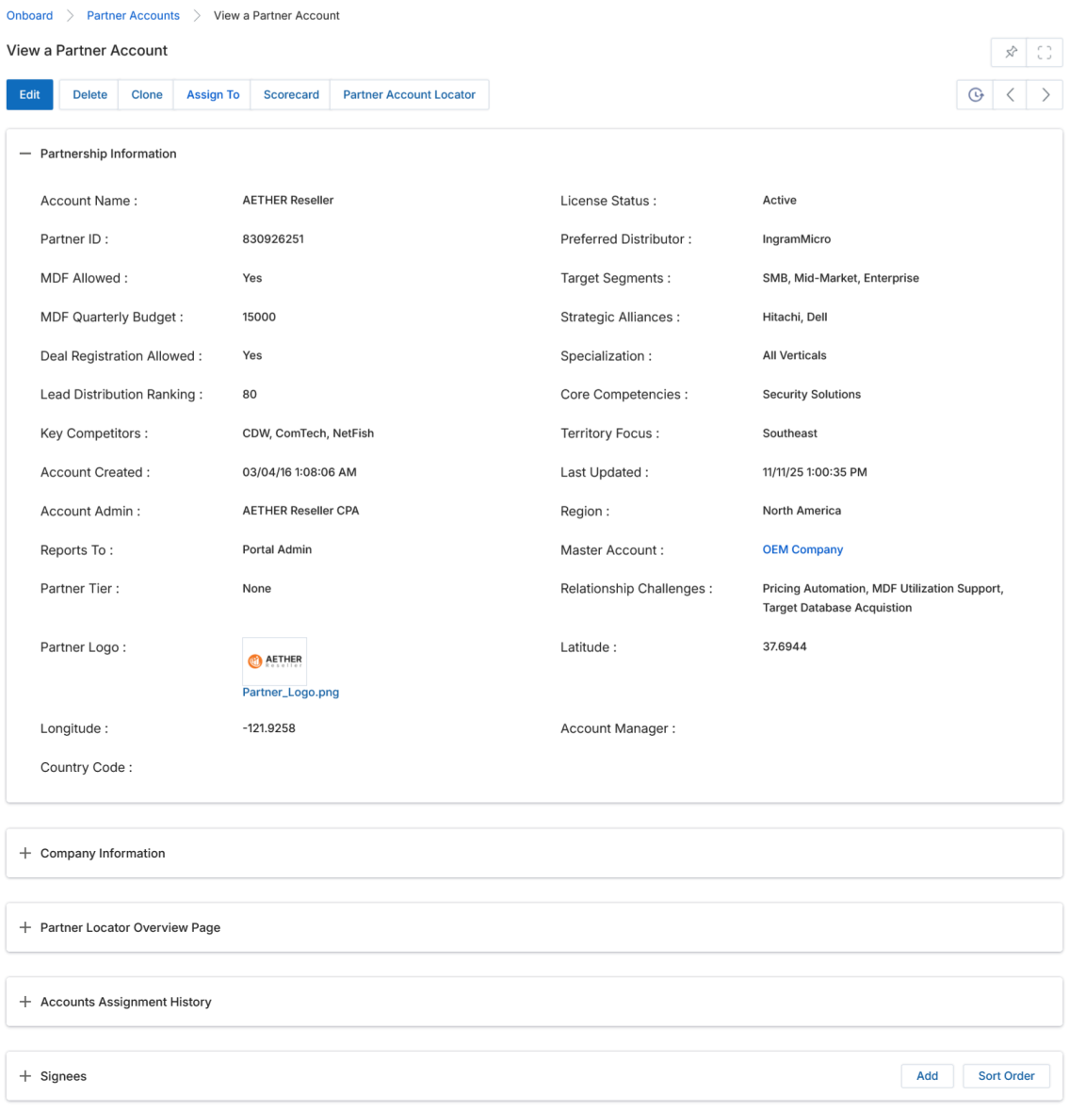The image size is (1070, 1111).
Task: Go to Partner Accounts breadcrumb
Action: click(133, 16)
